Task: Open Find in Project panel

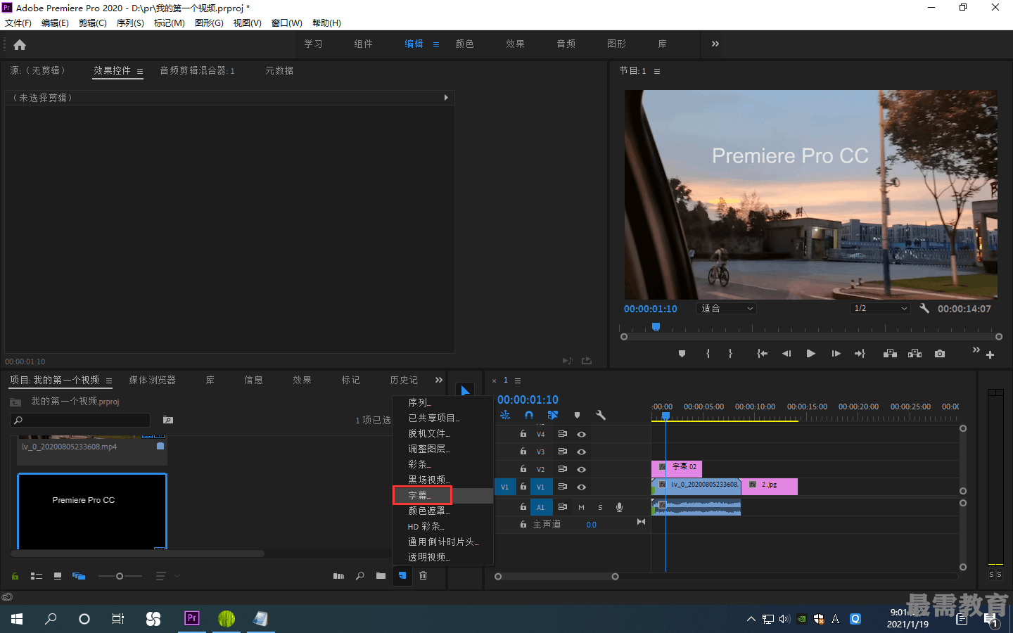Action: [x=359, y=576]
